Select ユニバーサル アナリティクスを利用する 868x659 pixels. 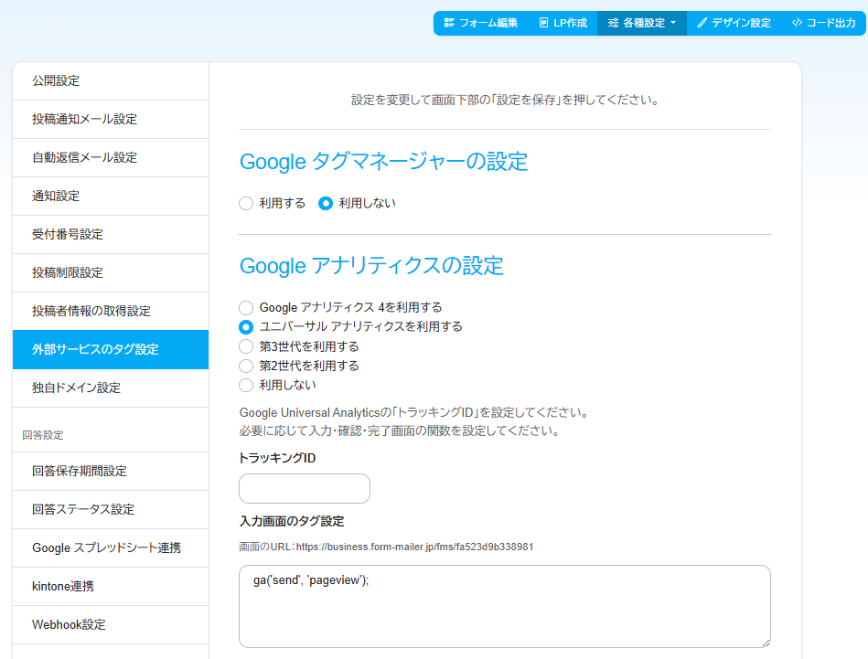click(246, 327)
